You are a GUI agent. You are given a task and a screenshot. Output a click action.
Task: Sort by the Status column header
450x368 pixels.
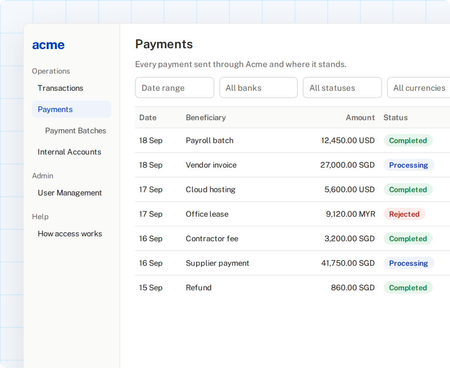click(396, 118)
